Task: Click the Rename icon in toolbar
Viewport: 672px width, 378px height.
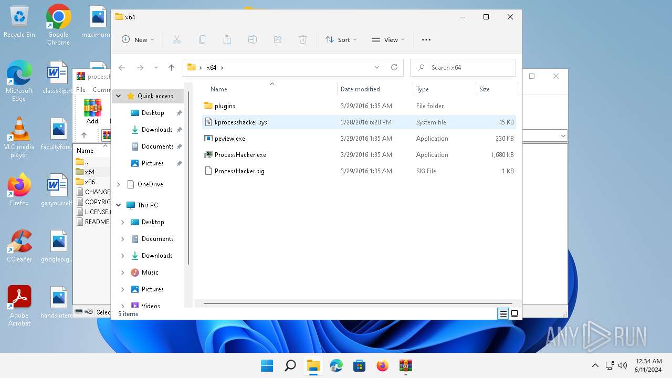Action: 253,39
